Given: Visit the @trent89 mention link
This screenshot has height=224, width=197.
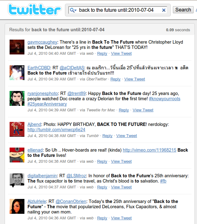Looking at the screenshot, I should (76, 93).
